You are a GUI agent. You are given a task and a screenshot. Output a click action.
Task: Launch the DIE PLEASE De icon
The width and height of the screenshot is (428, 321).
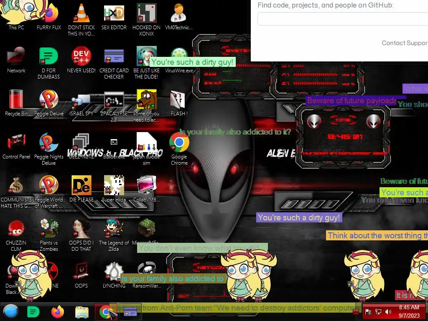click(82, 189)
